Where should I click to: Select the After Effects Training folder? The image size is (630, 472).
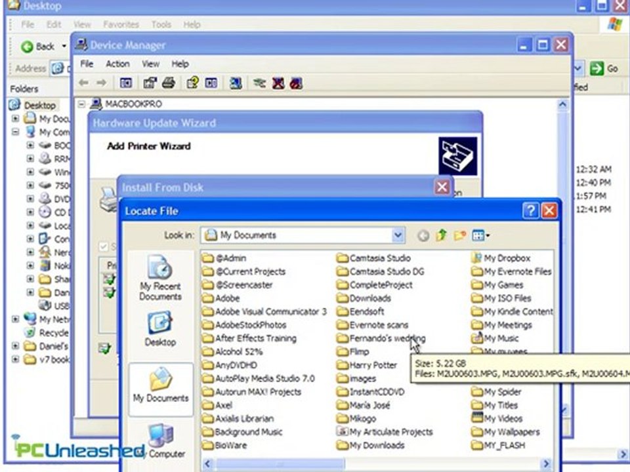pos(249,338)
